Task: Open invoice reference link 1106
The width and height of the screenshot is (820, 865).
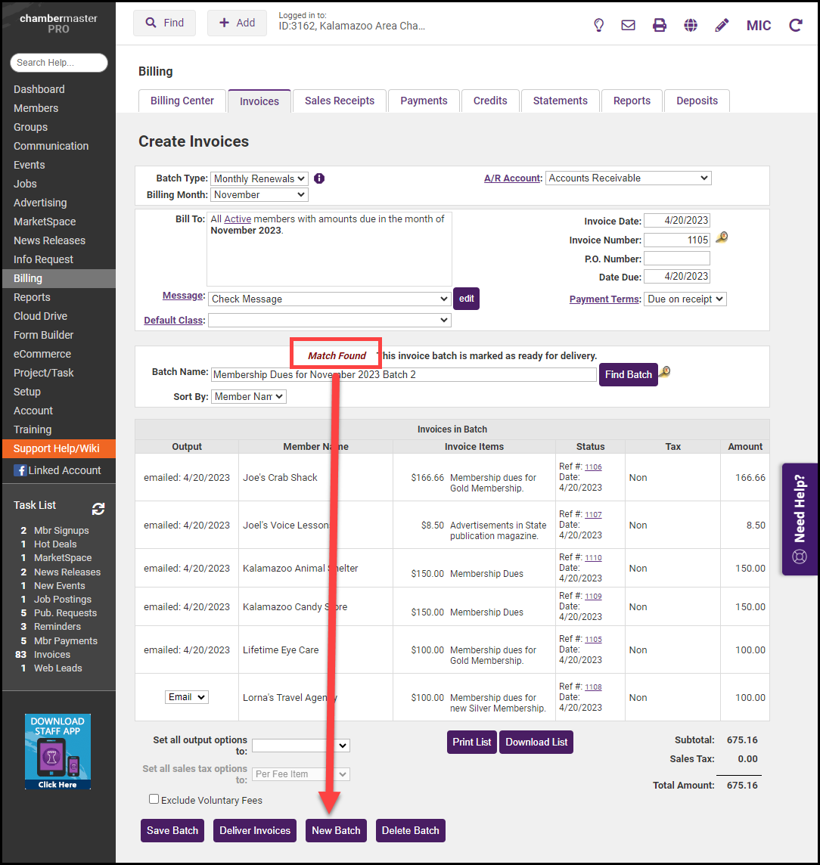Action: tap(593, 467)
